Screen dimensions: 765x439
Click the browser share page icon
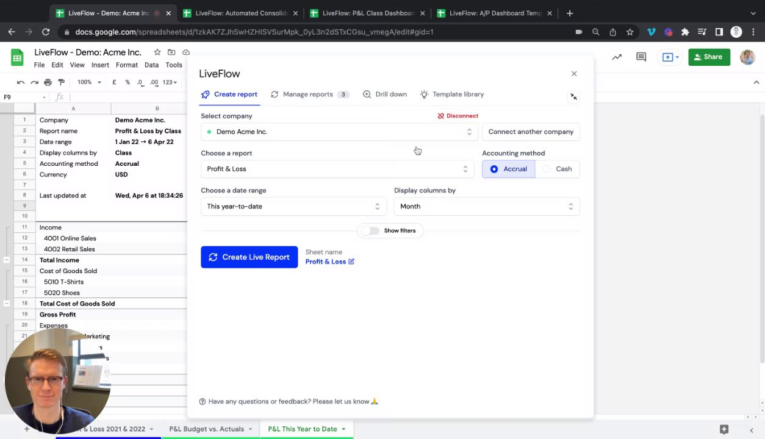click(612, 32)
